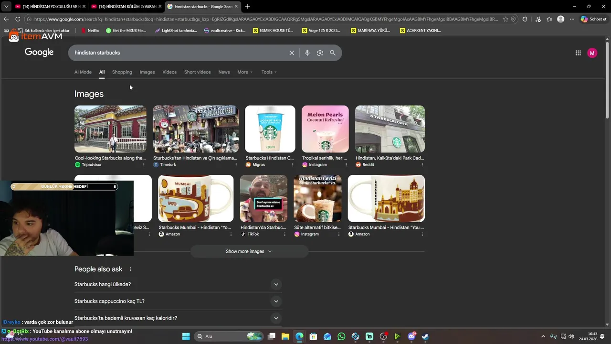611x344 pixels.
Task: Open the Google apps grid
Action: (x=578, y=53)
